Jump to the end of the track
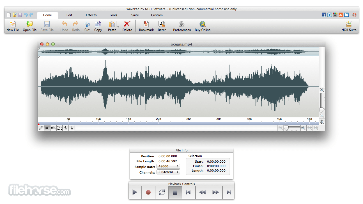Viewport: 363px width, 204px height. point(229,192)
